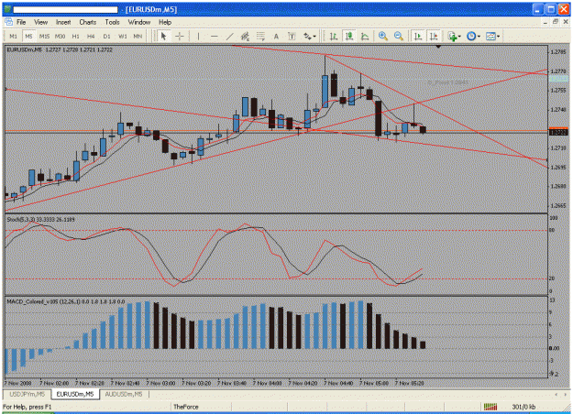Click 'For Help, press F1' status text
Screen dimensions: 573x414
[28, 407]
